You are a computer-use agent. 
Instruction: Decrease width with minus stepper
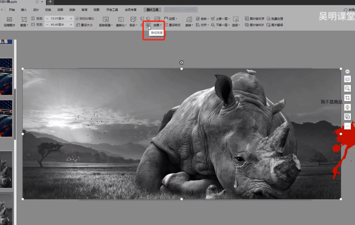[47, 25]
